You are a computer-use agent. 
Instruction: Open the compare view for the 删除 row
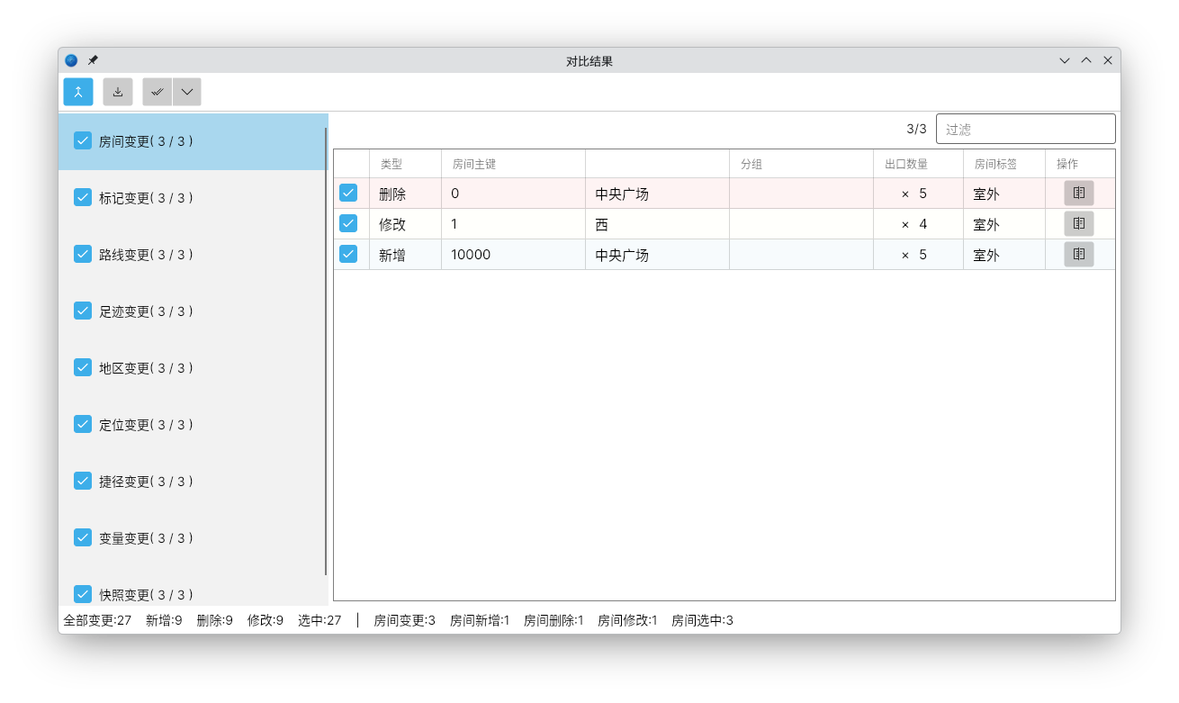pyautogui.click(x=1078, y=194)
